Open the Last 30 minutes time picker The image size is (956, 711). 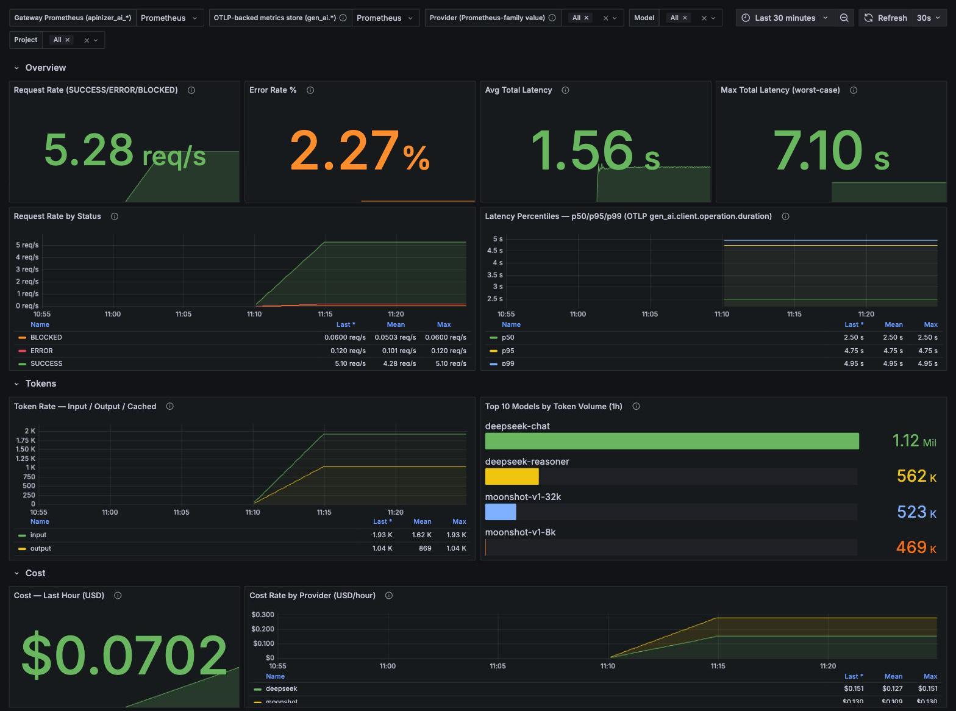(x=785, y=18)
